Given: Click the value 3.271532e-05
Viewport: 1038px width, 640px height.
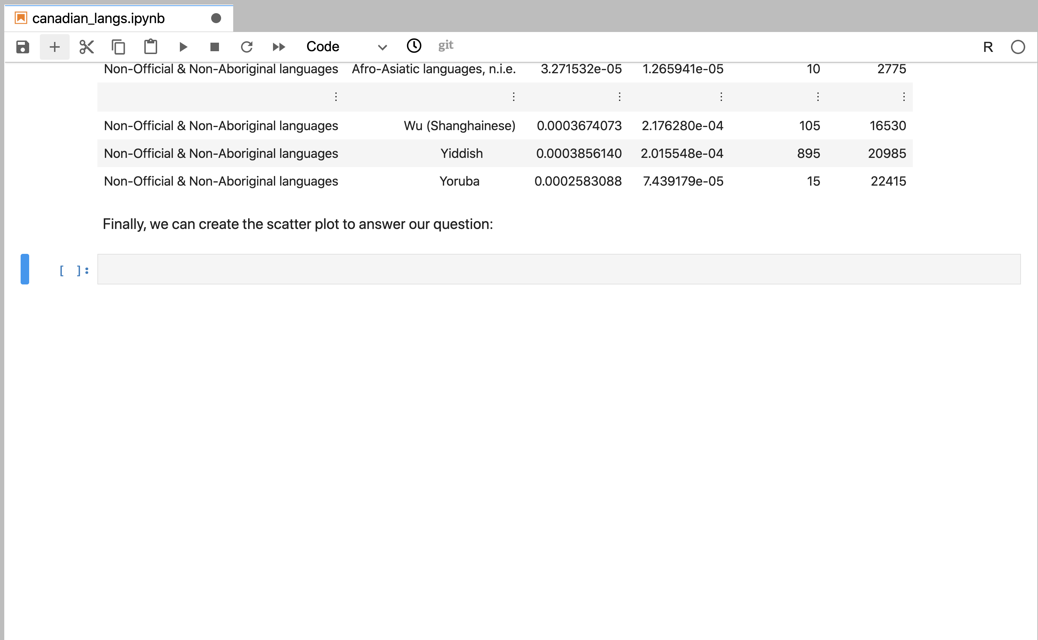Looking at the screenshot, I should coord(581,69).
